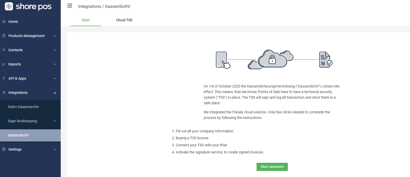
Task: Click the cloud padlock illustration
Action: click(271, 59)
